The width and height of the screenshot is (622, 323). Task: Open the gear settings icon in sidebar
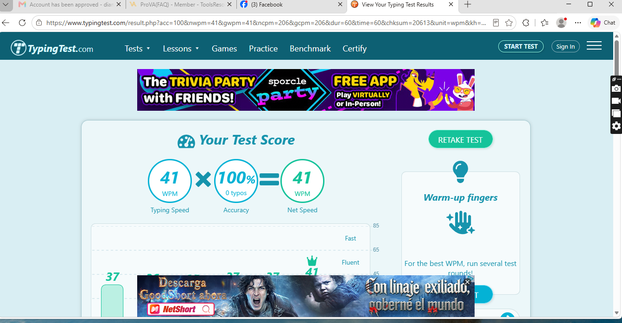click(x=616, y=126)
